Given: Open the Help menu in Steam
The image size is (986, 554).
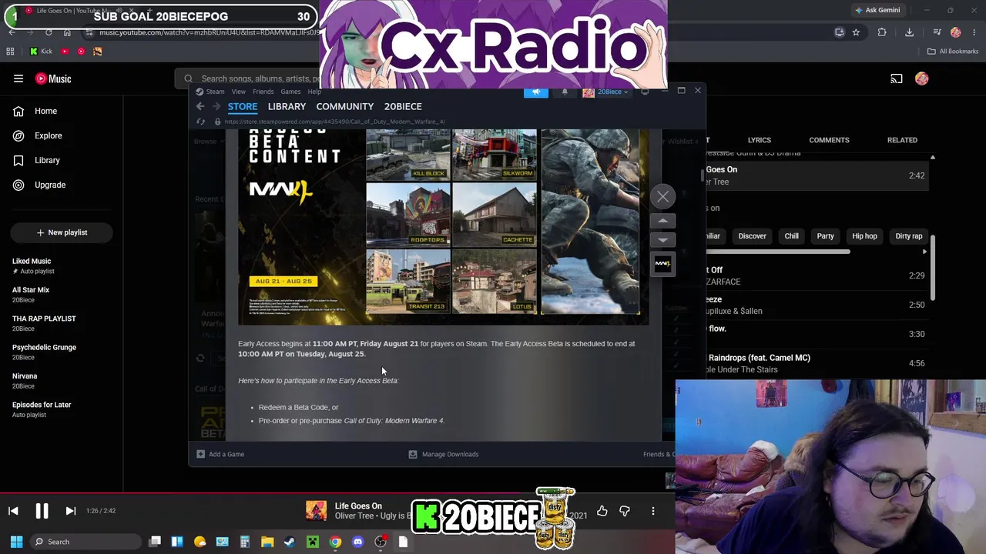Looking at the screenshot, I should point(314,92).
